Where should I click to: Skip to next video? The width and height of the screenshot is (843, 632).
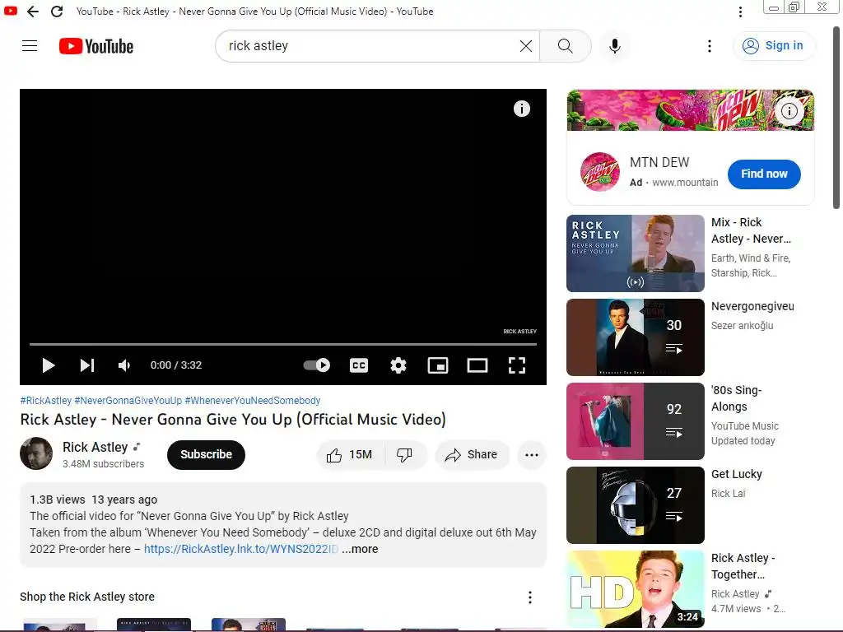tap(87, 365)
